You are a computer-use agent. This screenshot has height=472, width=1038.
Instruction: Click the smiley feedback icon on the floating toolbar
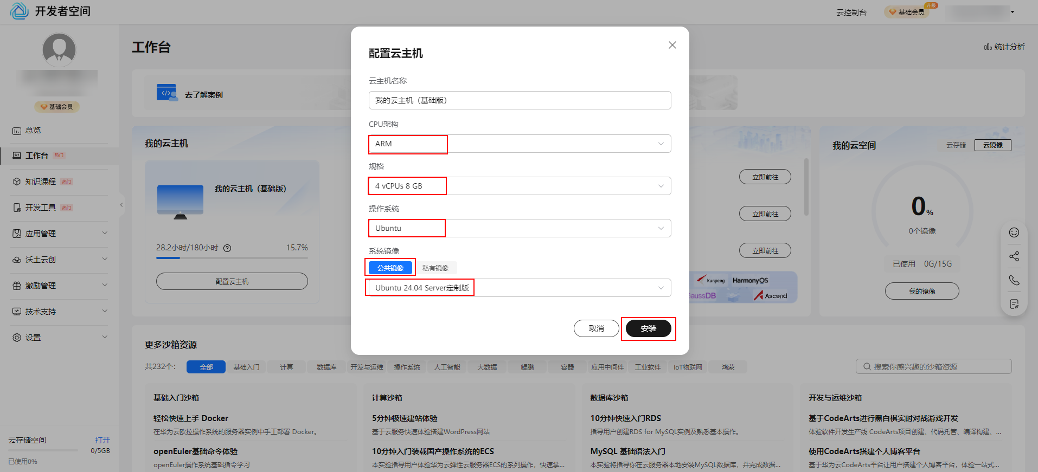1014,232
